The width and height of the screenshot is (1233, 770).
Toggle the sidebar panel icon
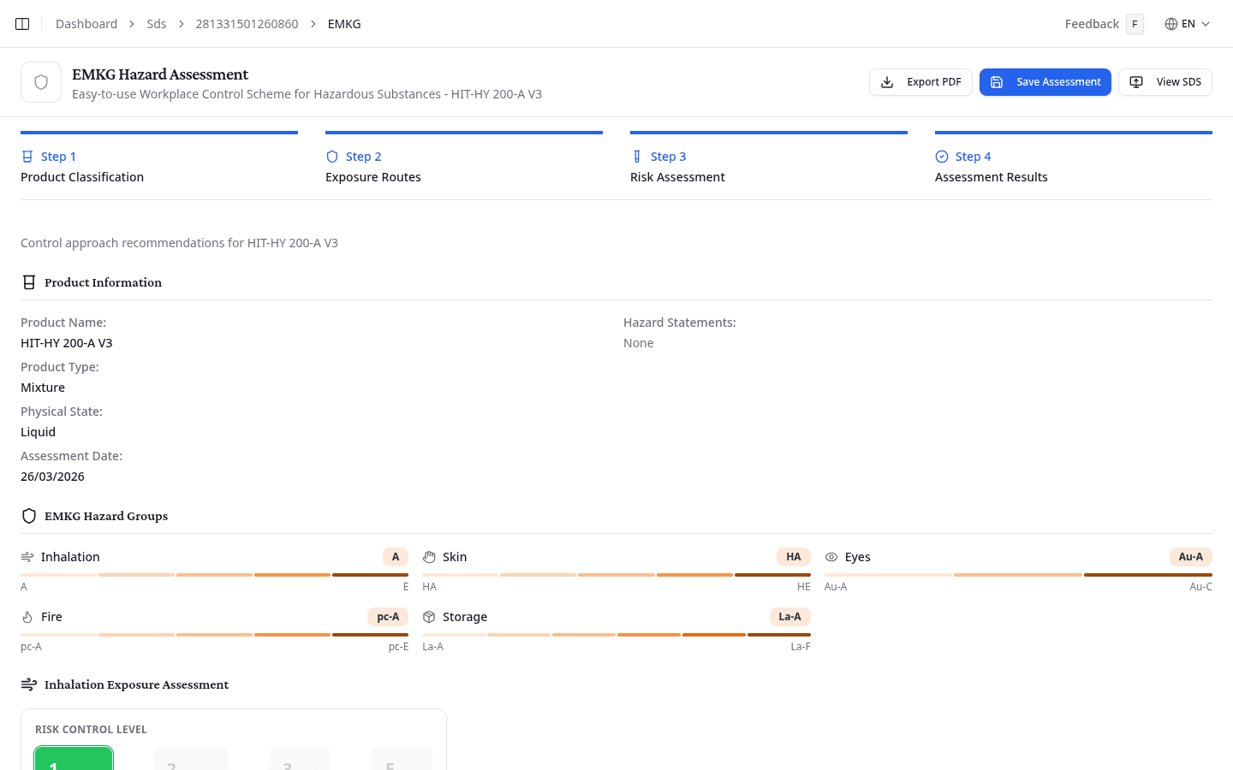pyautogui.click(x=22, y=24)
